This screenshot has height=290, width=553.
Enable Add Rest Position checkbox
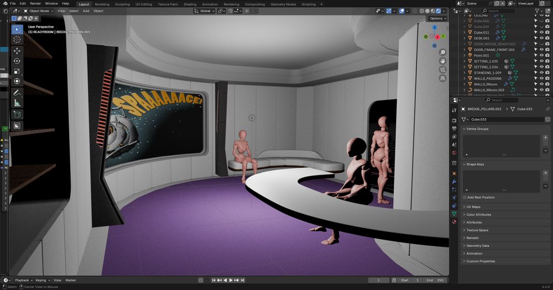point(465,197)
